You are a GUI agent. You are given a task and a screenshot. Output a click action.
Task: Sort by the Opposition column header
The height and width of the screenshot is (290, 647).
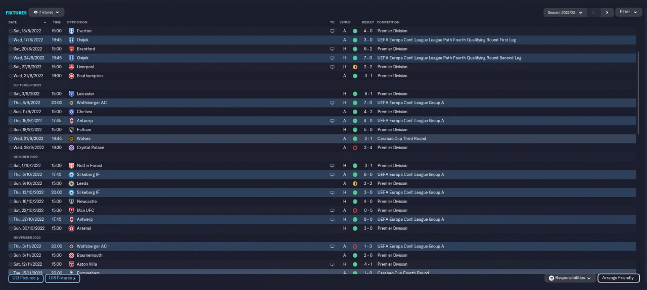[x=77, y=22]
